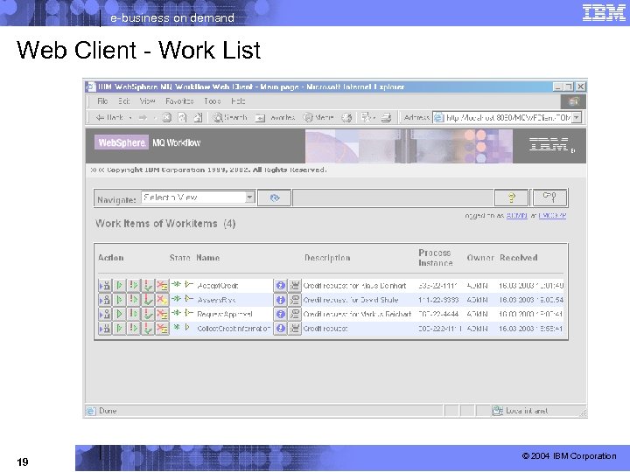Click the system link after logged on as ADMIN
The image size is (630, 472).
coord(552,216)
